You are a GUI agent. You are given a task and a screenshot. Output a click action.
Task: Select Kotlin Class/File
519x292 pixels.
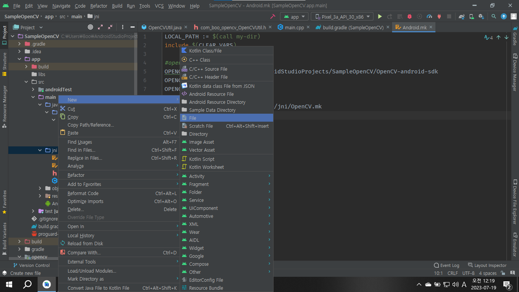pyautogui.click(x=226, y=51)
